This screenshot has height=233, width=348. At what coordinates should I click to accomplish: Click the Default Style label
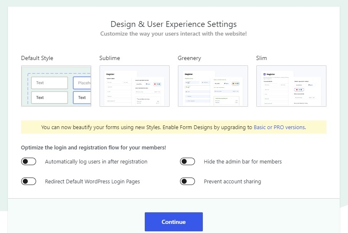tap(37, 58)
